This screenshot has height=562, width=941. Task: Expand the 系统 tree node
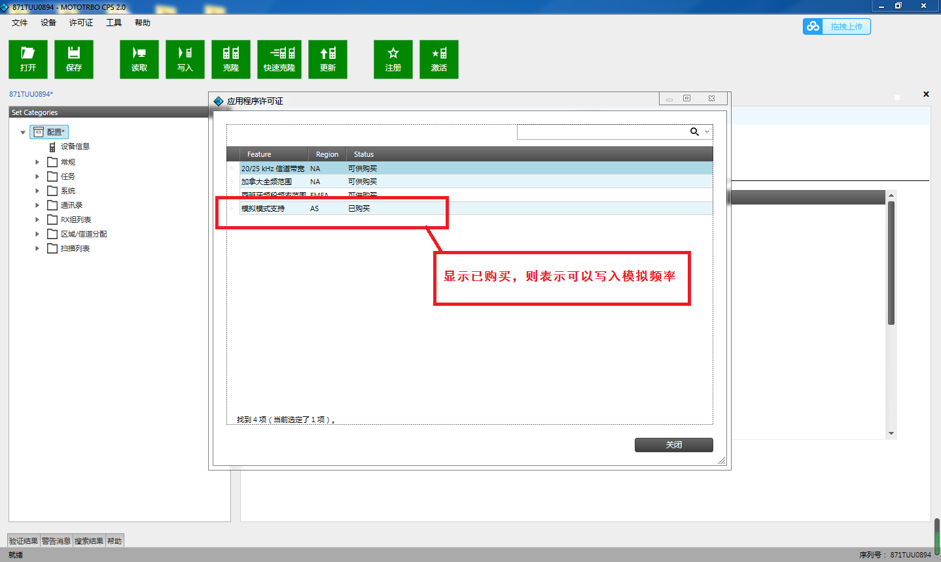[x=37, y=191]
